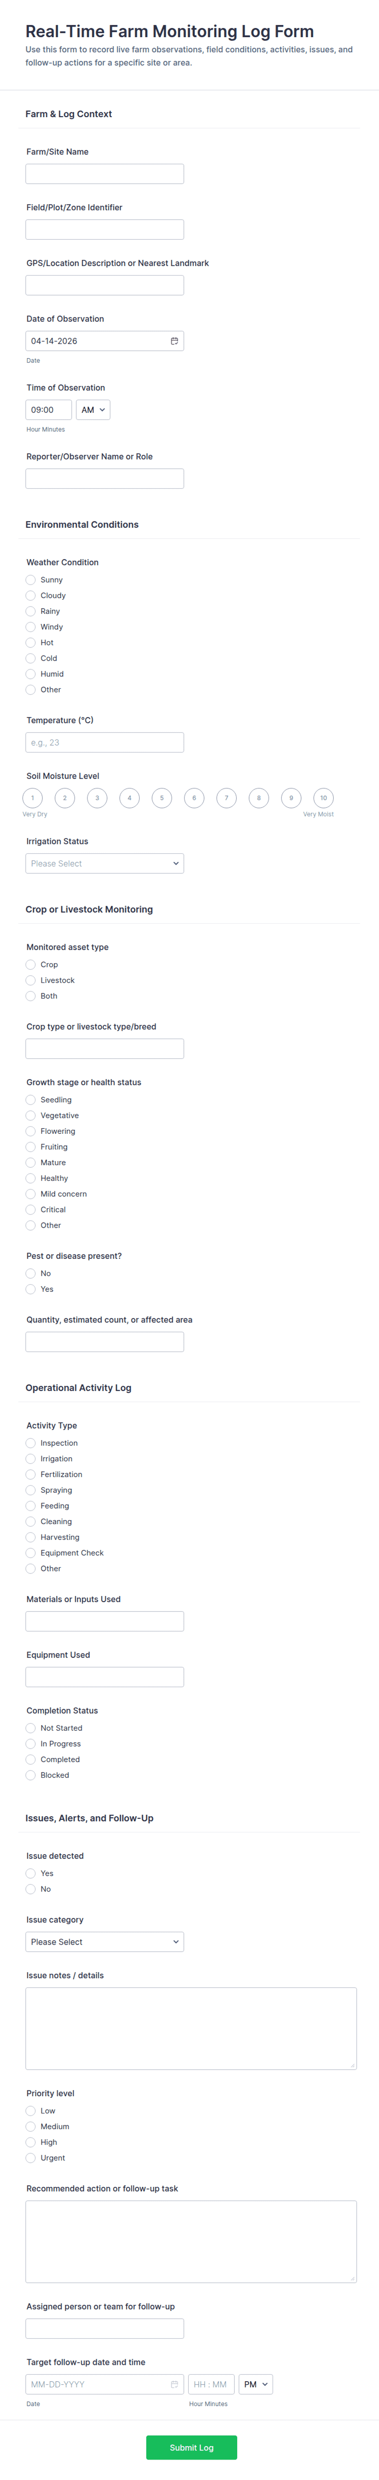Select Flowering growth stage
Image resolution: width=379 pixels, height=2480 pixels.
tap(31, 1131)
